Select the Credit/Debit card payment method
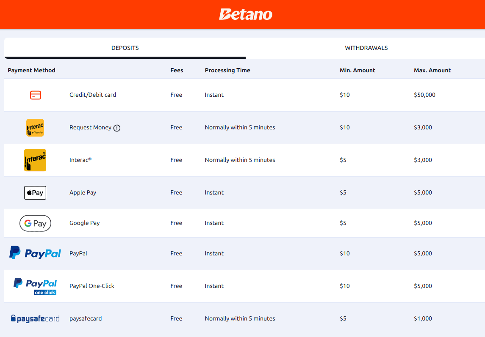 tap(93, 95)
